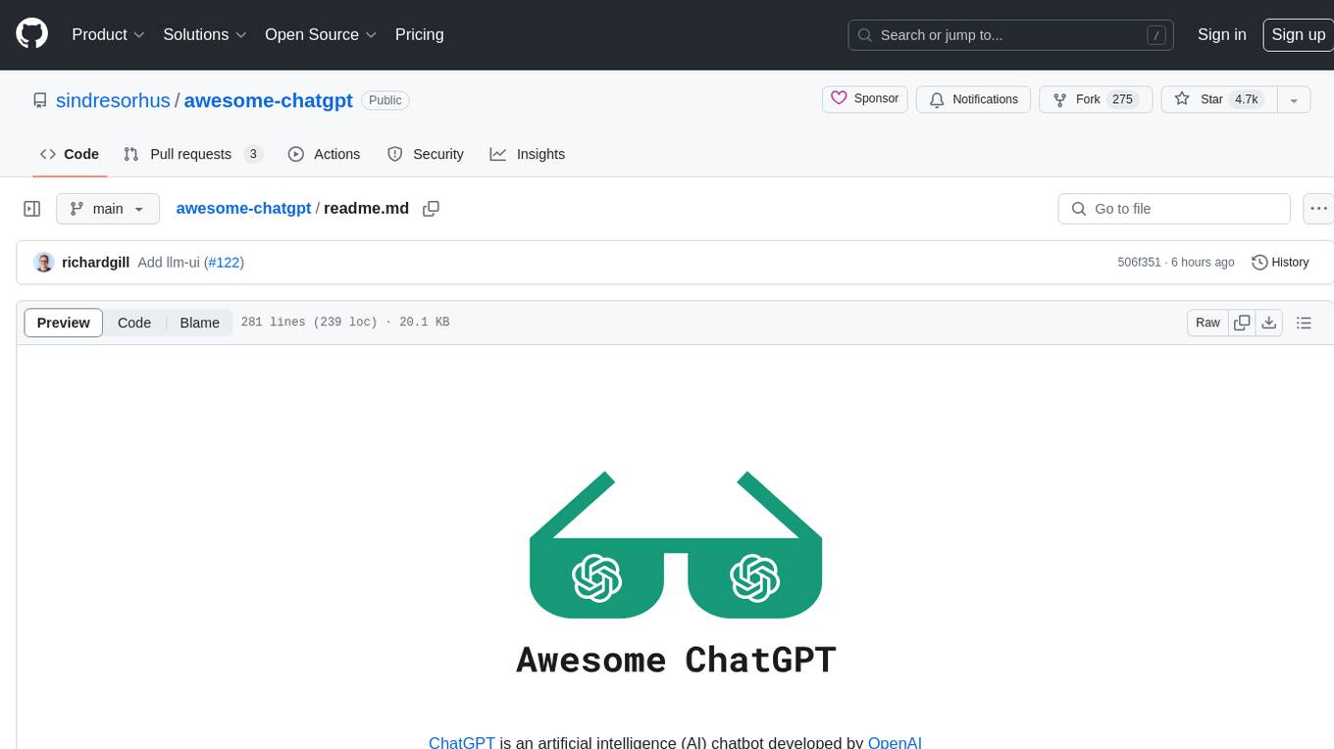Click the slash shortcut key hint
The width and height of the screenshot is (1334, 749).
[x=1156, y=35]
